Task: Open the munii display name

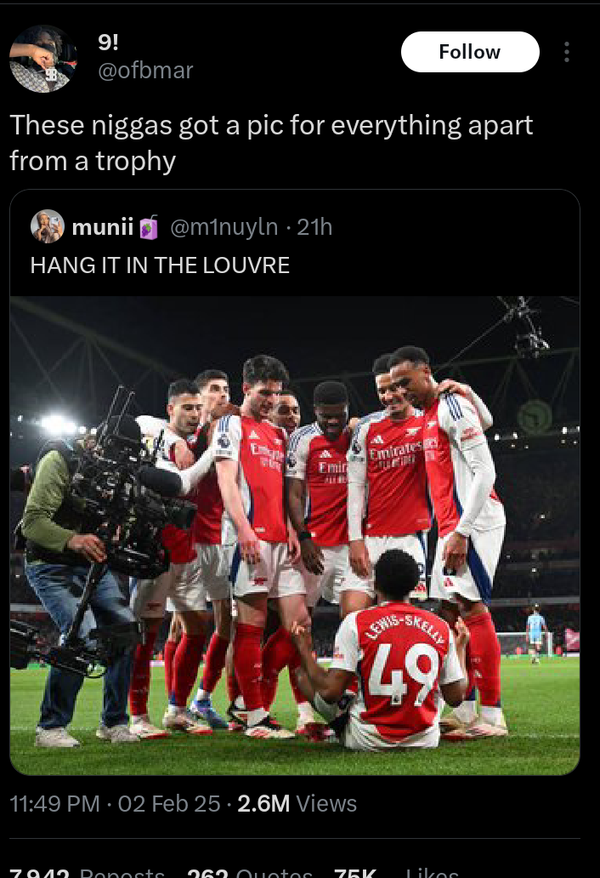Action: (x=104, y=227)
